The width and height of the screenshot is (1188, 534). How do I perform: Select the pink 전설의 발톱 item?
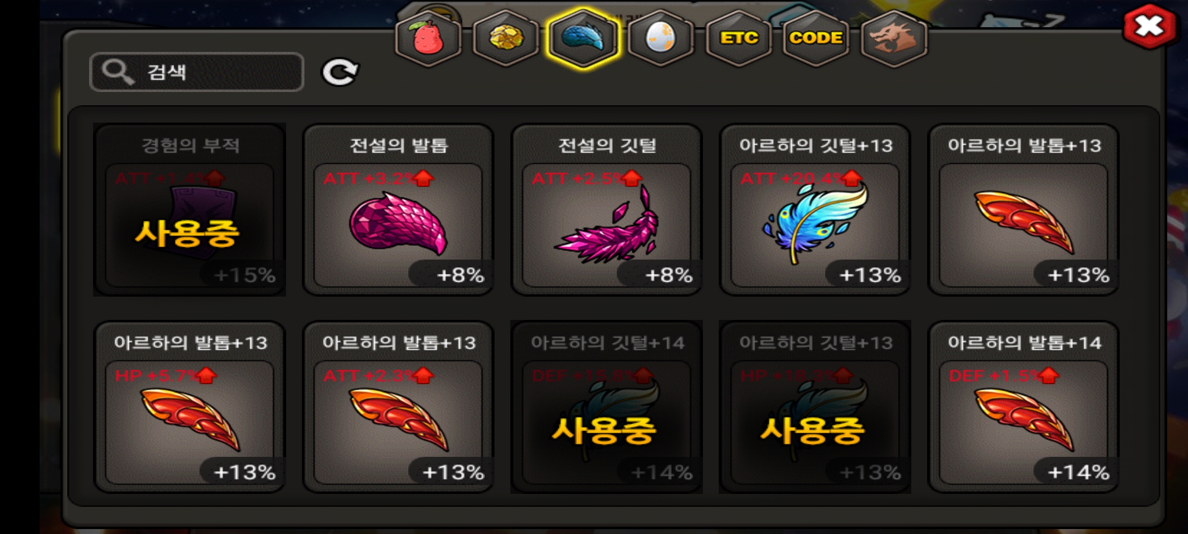tap(398, 210)
